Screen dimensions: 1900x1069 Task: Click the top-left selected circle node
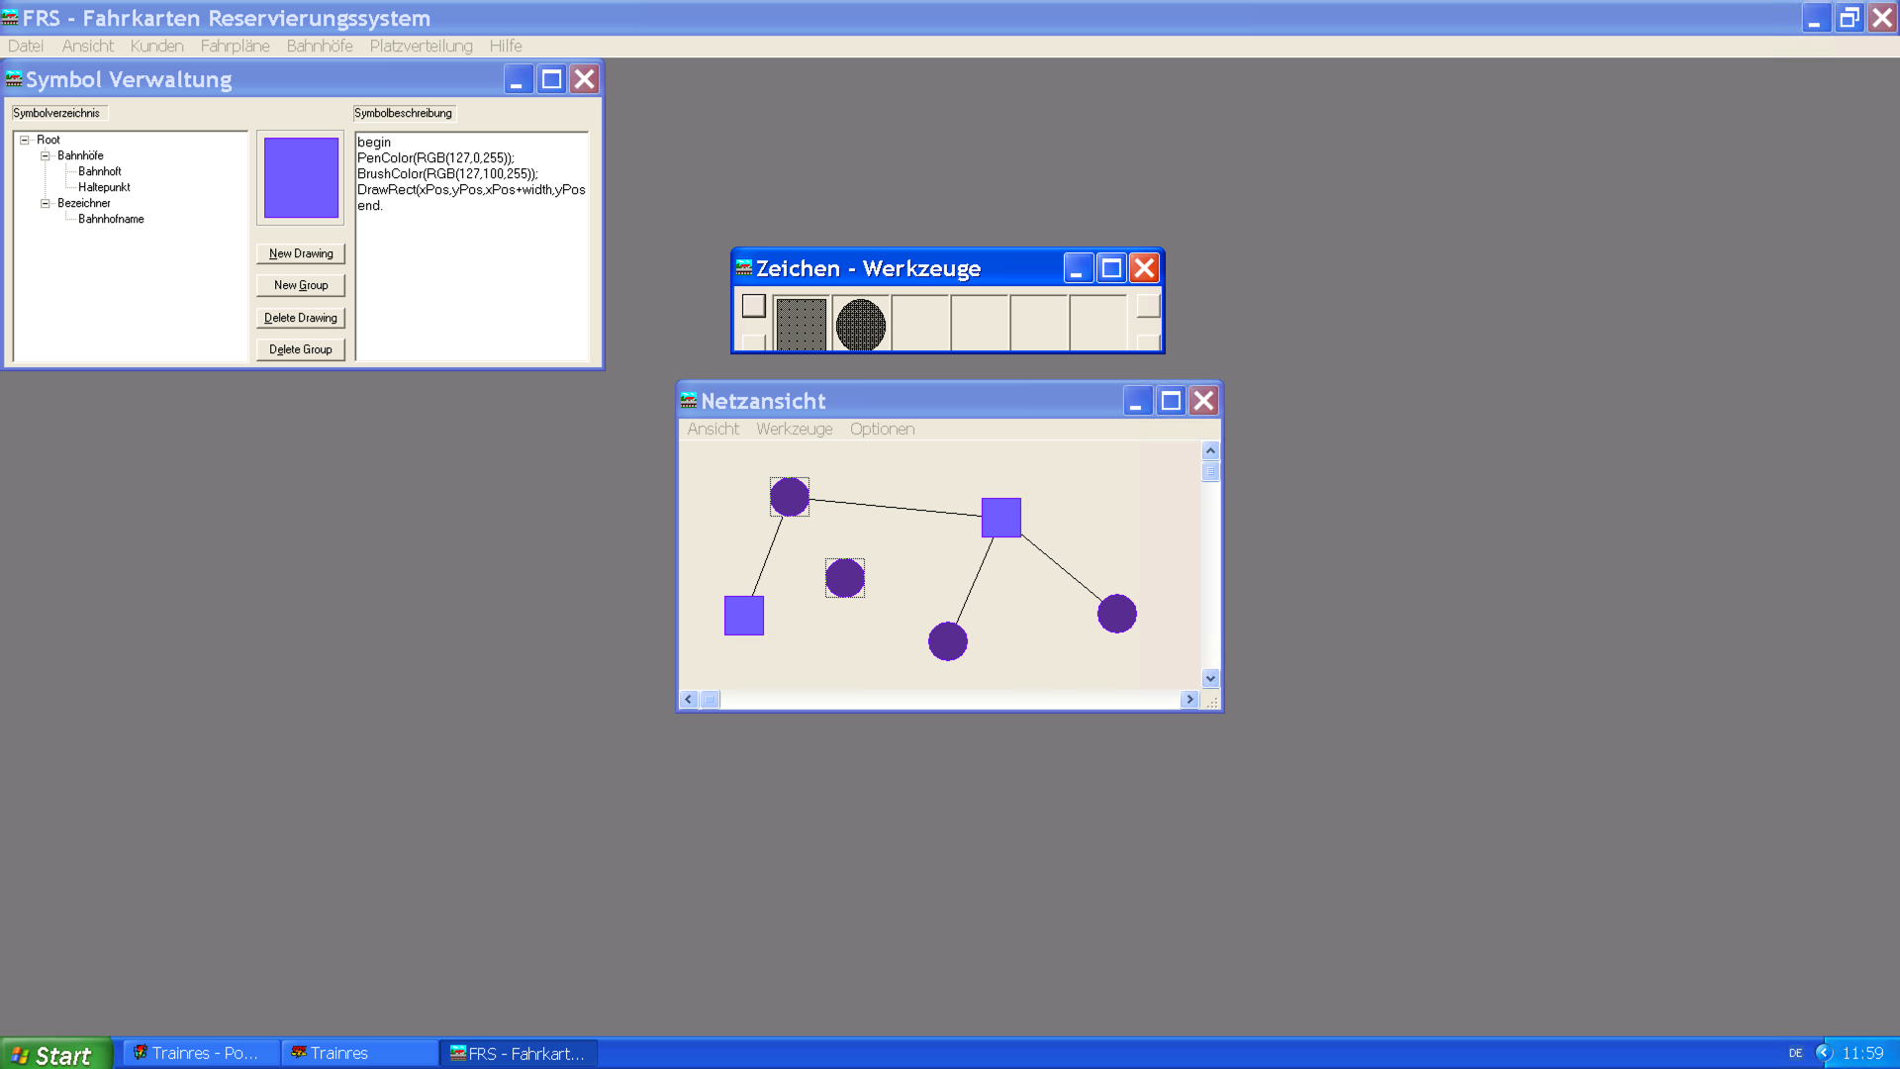point(789,497)
